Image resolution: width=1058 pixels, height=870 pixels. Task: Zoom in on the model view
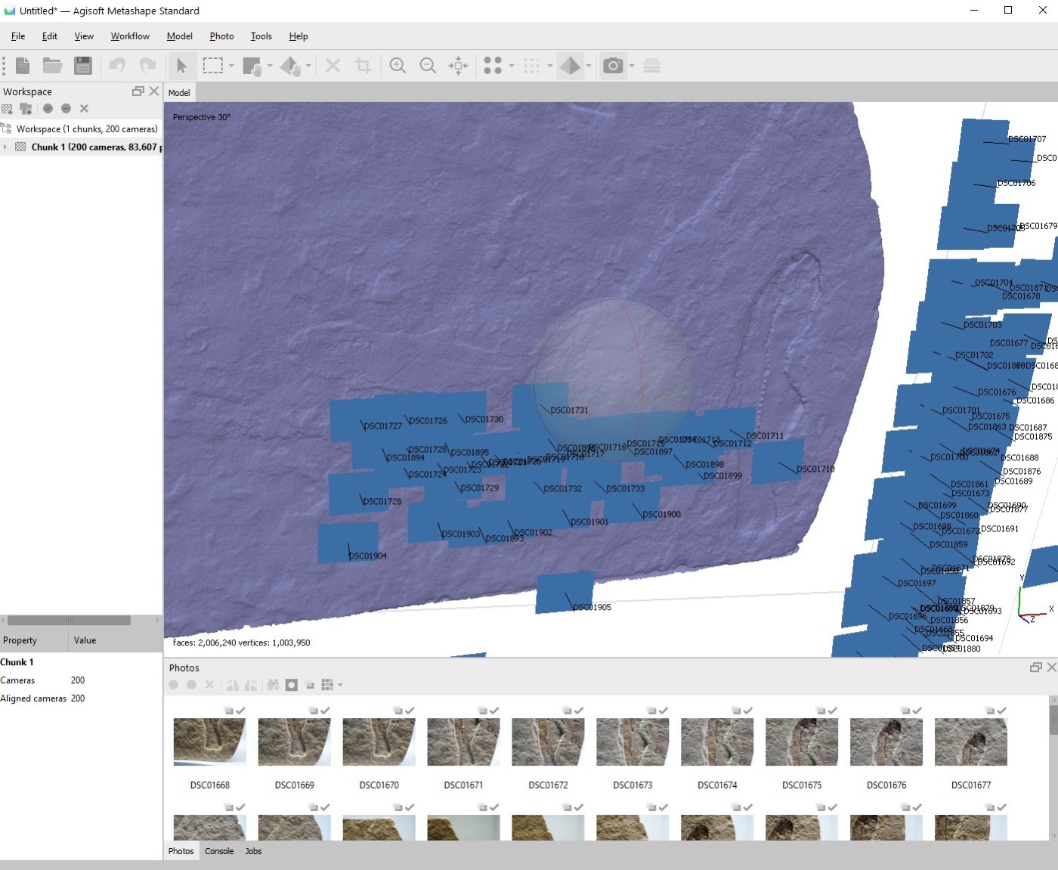click(x=398, y=66)
